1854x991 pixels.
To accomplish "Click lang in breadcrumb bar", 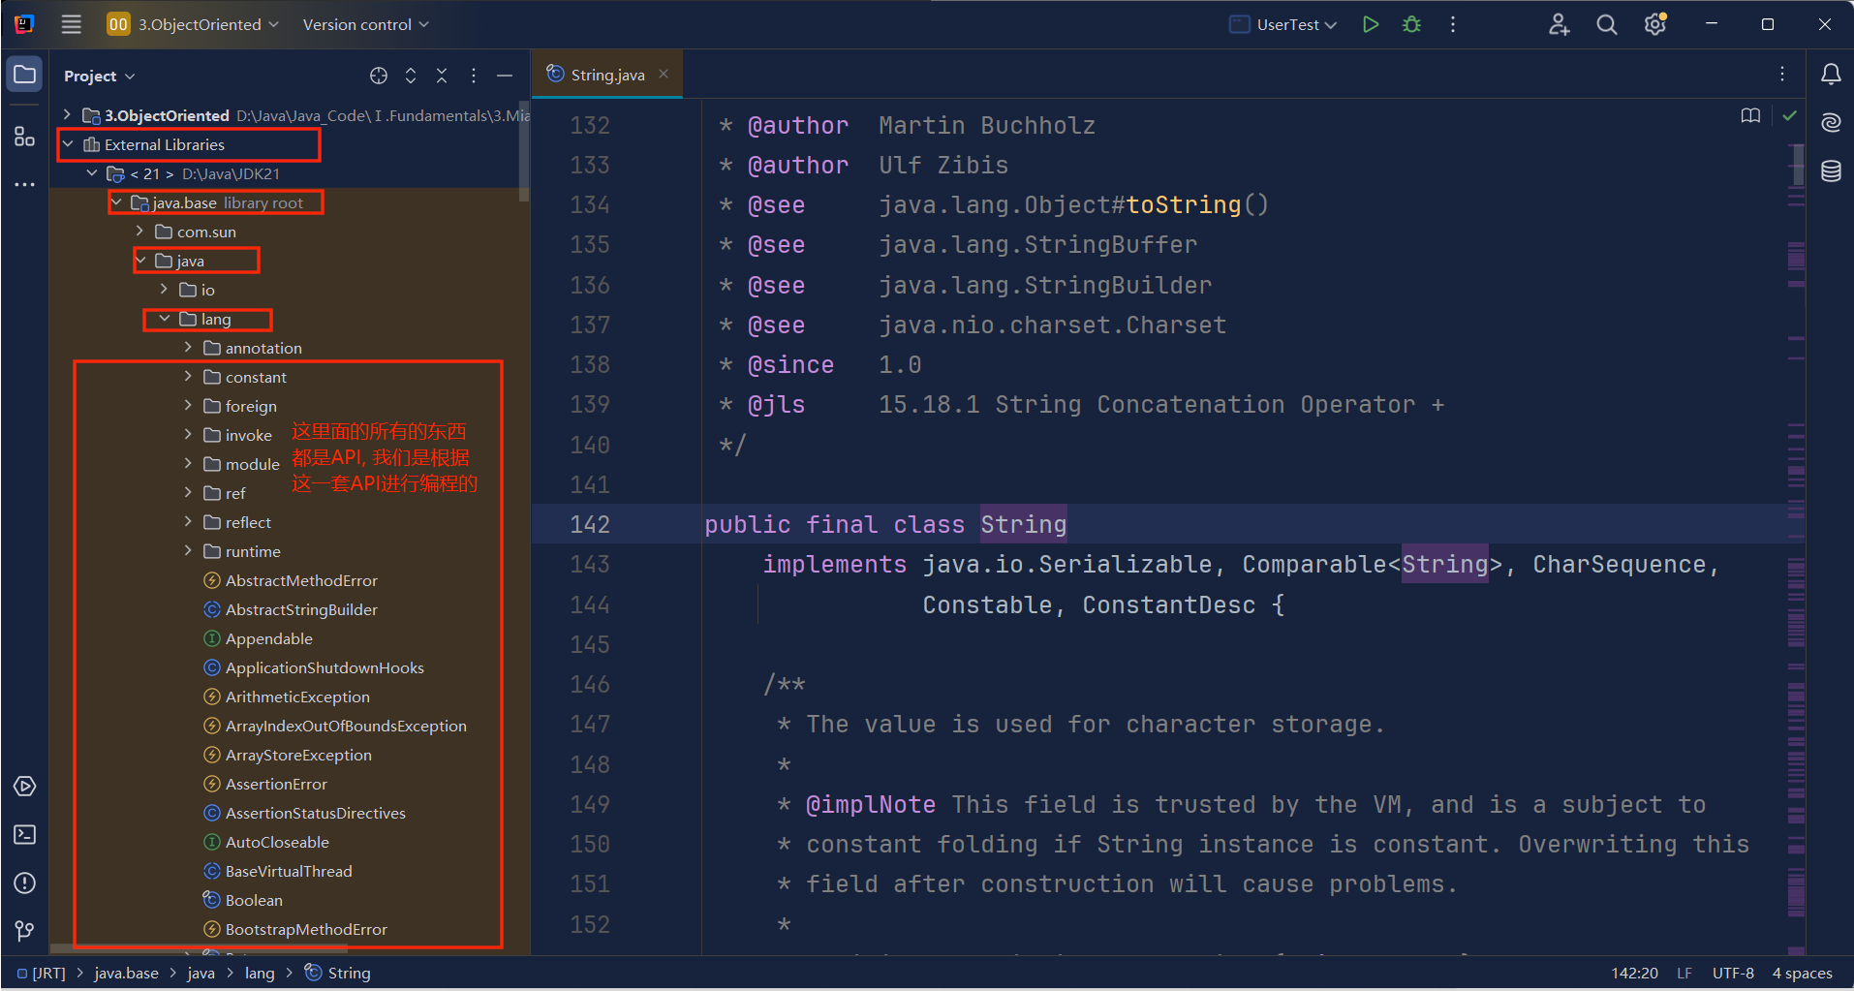I will pyautogui.click(x=260, y=973).
